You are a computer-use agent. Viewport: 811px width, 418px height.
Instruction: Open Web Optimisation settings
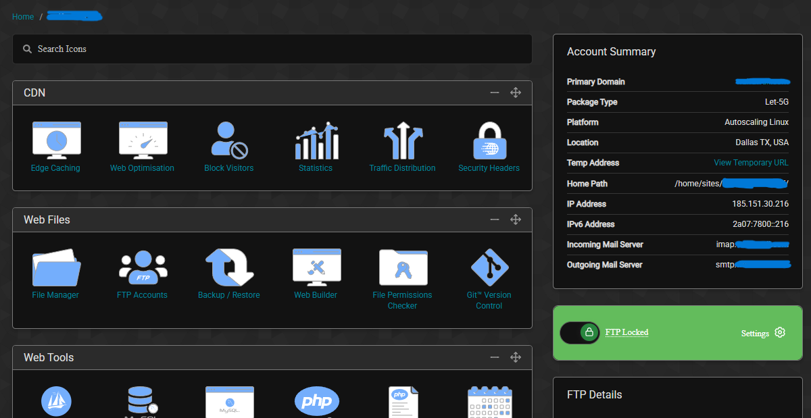[x=142, y=147]
